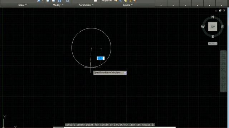Click the TOP face of the ViewCube
The height and width of the screenshot is (128, 229).
[213, 27]
